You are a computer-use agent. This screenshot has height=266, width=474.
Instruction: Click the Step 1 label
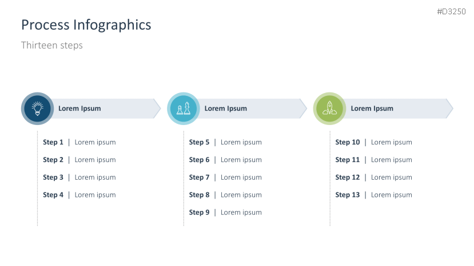53,142
